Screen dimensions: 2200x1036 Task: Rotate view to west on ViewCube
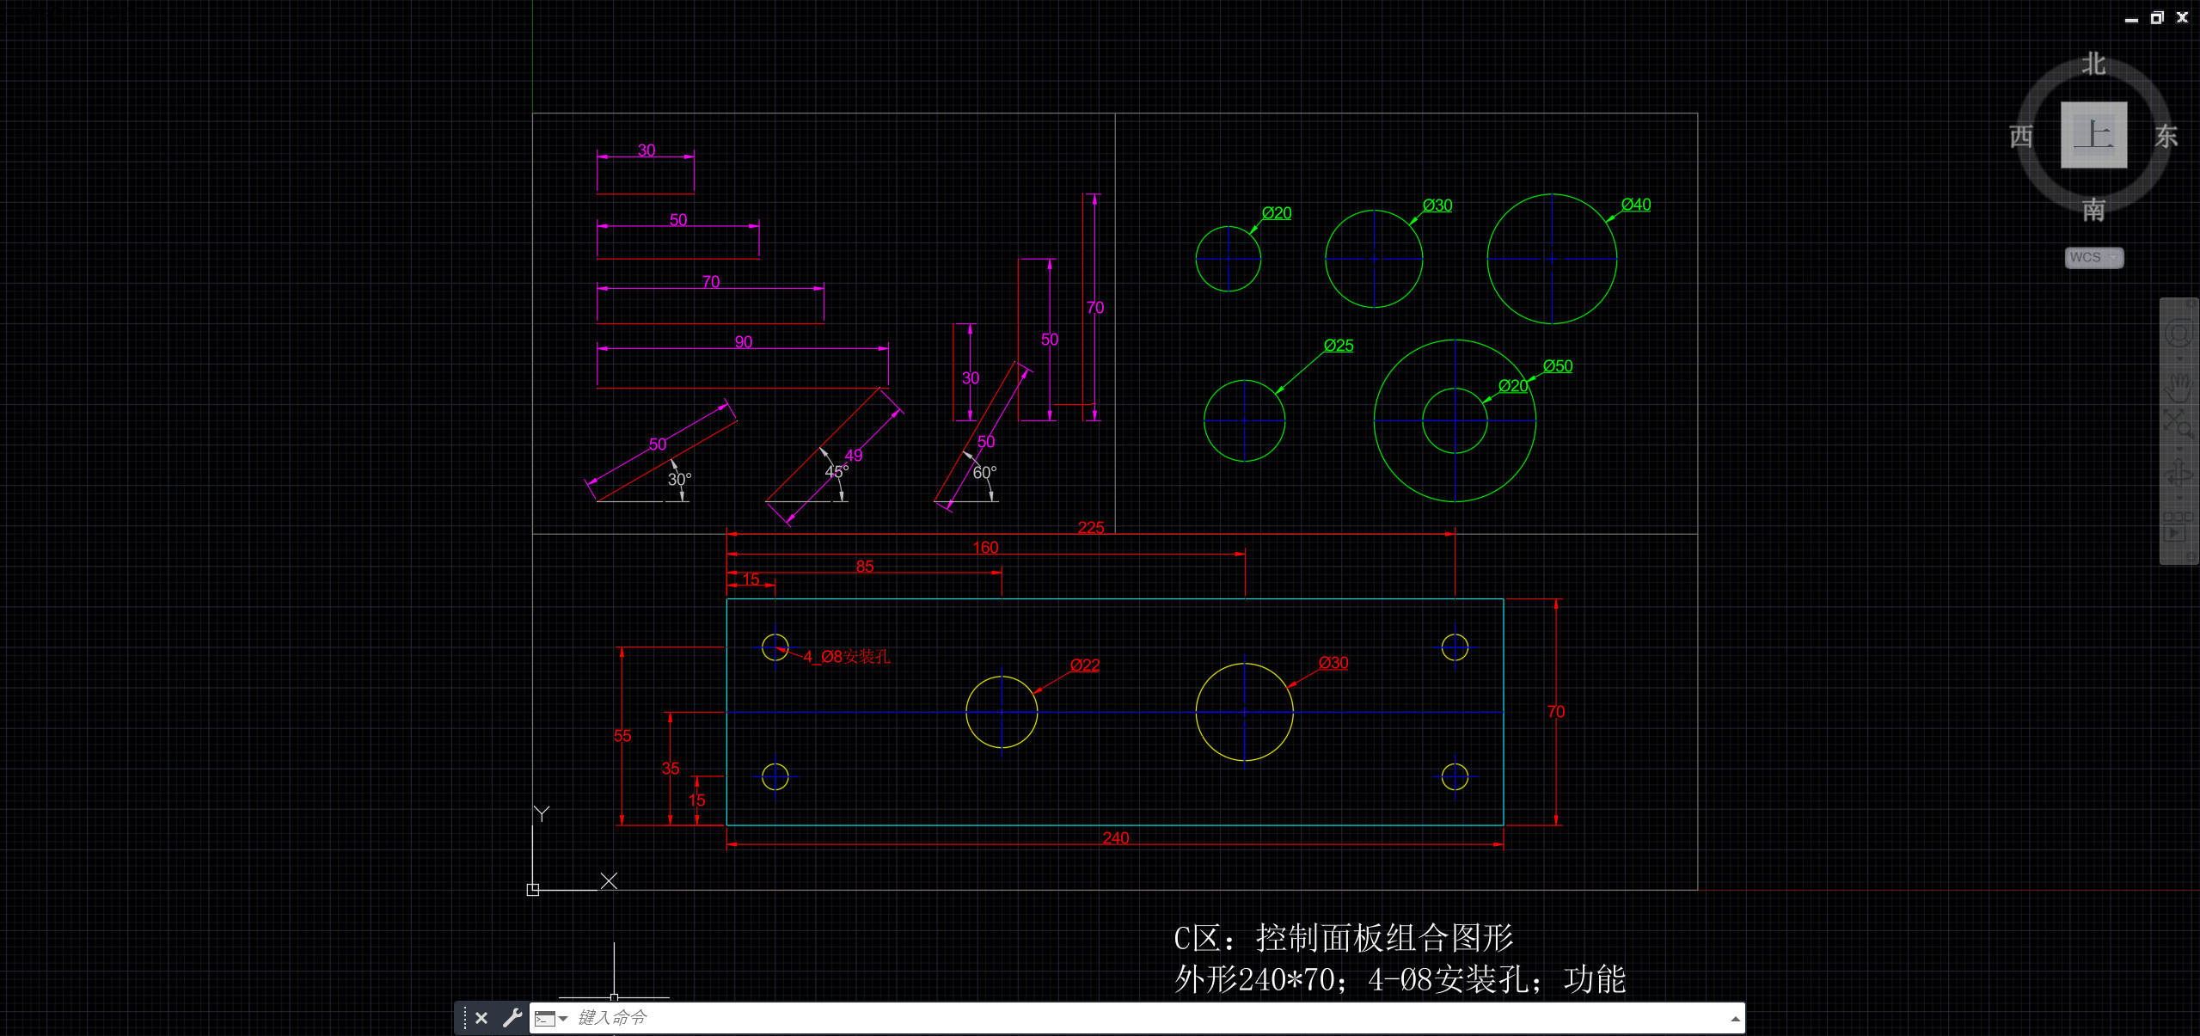[x=2021, y=136]
